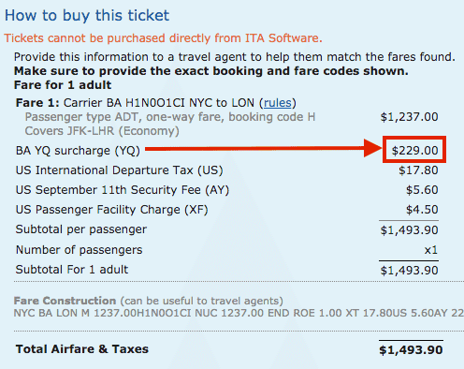Click the $4.50 facility charge amount

click(x=422, y=210)
